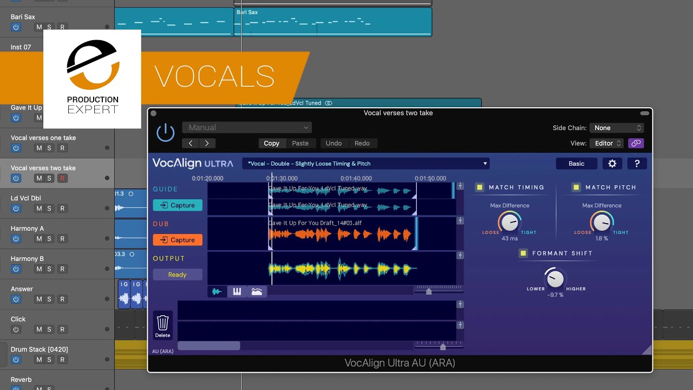
Task: Open Side Chain None dropdown
Action: 617,128
